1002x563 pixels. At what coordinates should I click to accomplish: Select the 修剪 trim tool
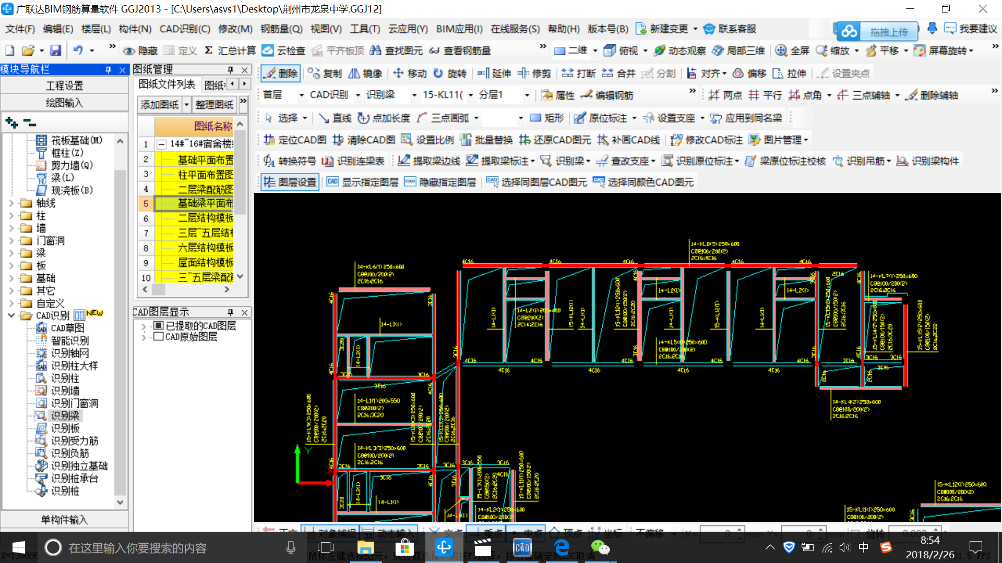click(x=534, y=74)
